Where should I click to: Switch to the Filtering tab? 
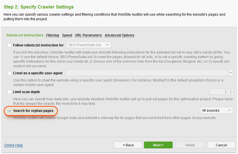53,35
